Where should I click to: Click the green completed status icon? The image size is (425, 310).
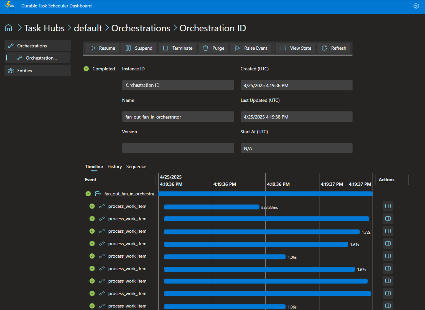(x=86, y=68)
